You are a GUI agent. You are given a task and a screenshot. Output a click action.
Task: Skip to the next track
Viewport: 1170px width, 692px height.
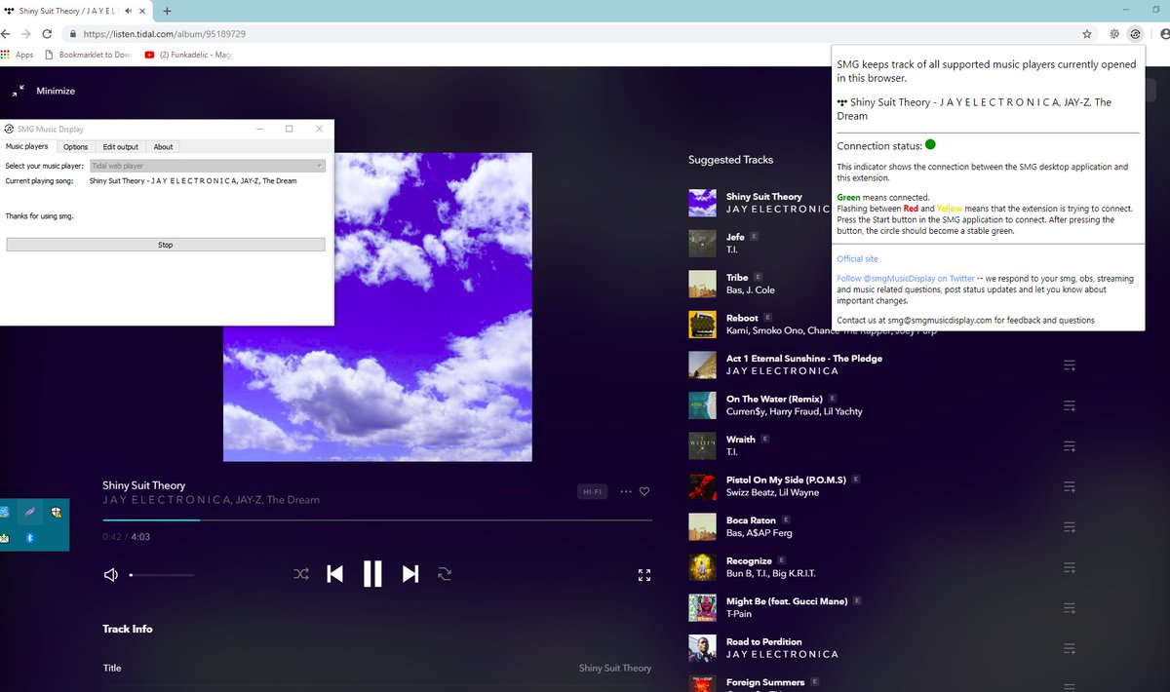coord(410,574)
